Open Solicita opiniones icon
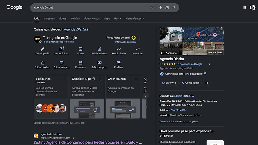 coord(100,63)
